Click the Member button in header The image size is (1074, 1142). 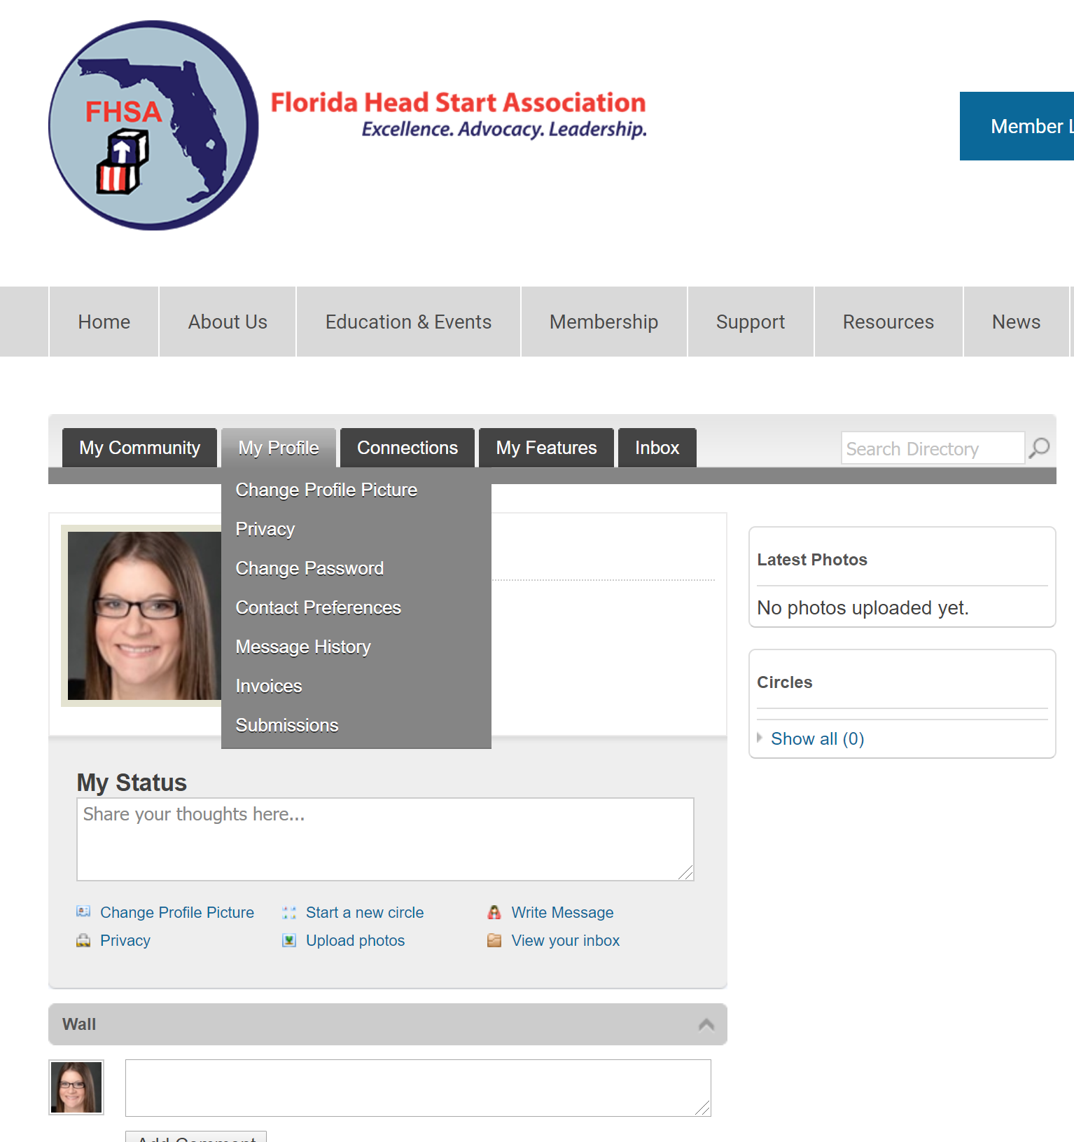point(1017,126)
